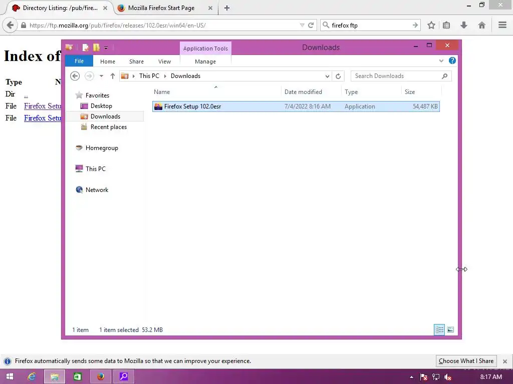Click the Firefox Setup file icon

tap(158, 106)
